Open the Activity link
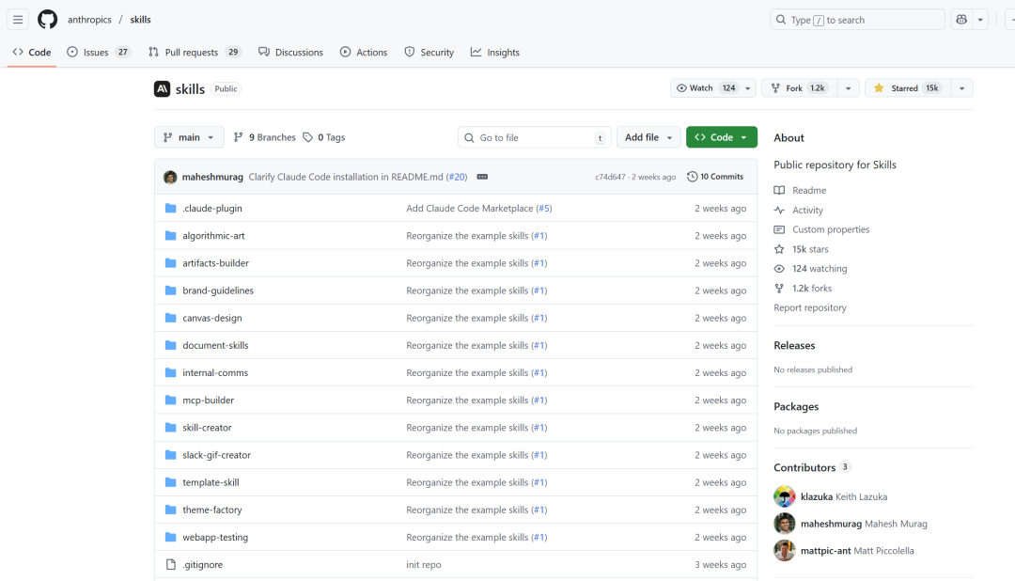The width and height of the screenshot is (1015, 581). coord(799,210)
